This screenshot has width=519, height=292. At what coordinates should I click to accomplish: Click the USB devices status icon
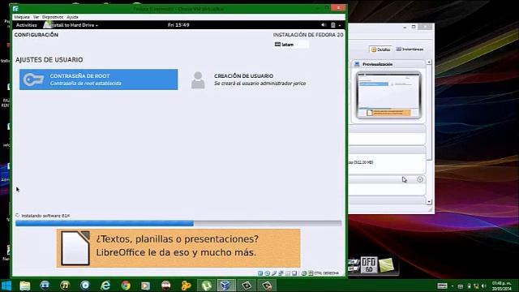[x=274, y=273]
